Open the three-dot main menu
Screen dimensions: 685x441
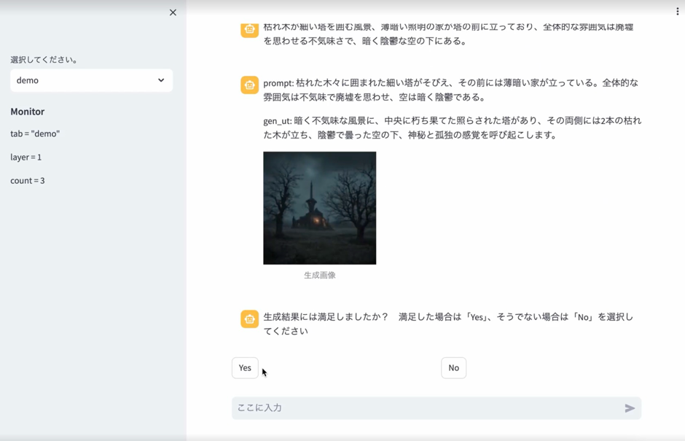[x=677, y=11]
